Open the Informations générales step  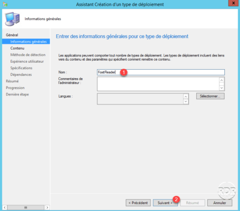pos(26,42)
